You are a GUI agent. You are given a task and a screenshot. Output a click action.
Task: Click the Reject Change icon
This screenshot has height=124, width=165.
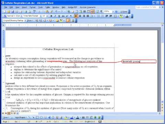(50, 21)
